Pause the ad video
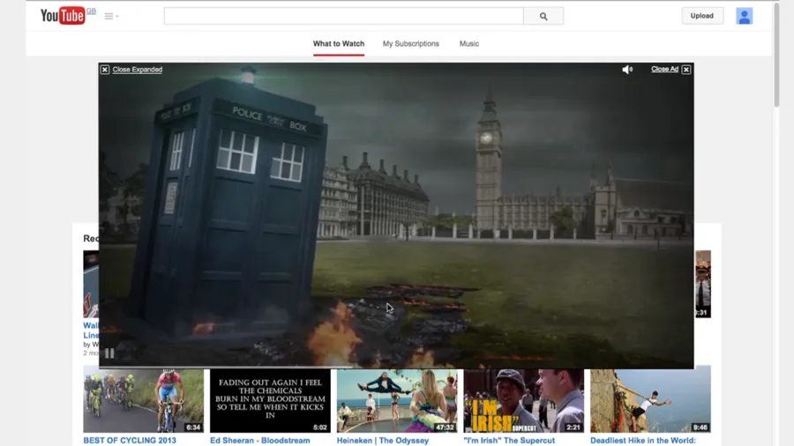 click(109, 353)
